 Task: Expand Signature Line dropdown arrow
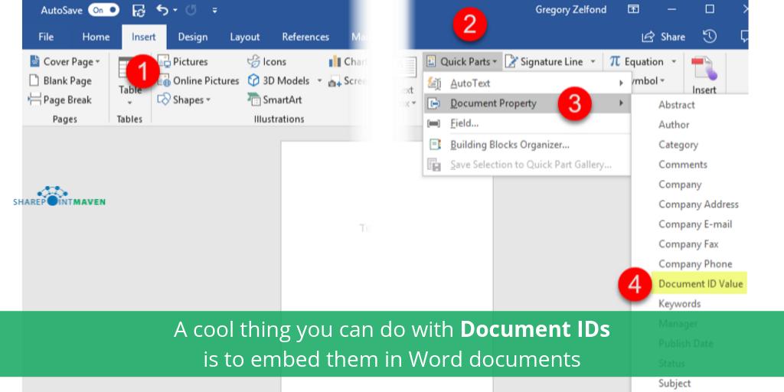coord(593,61)
